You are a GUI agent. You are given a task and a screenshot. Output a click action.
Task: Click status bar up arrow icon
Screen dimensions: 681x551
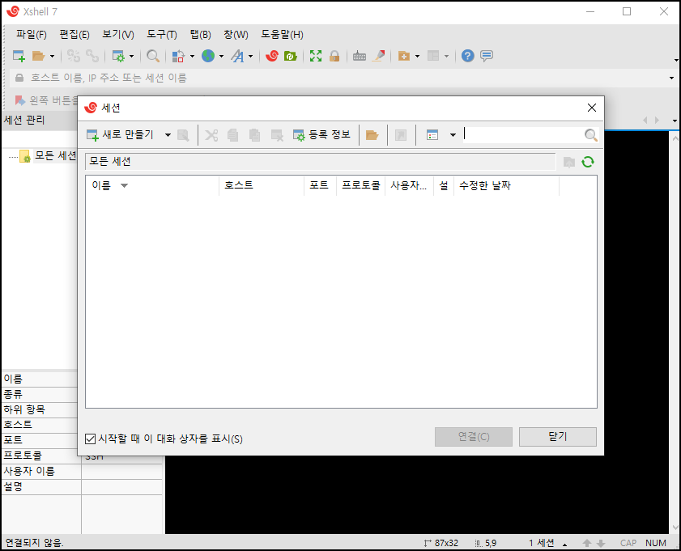[x=587, y=543]
